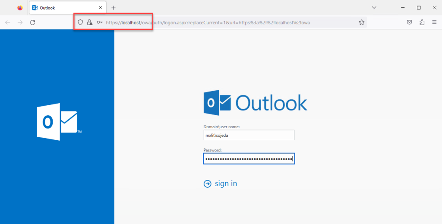The height and width of the screenshot is (224, 442).
Task: Open the Firefox application hamburger menu
Action: coord(434,22)
